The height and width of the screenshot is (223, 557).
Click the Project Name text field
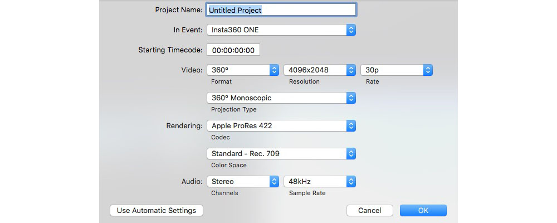tap(281, 9)
